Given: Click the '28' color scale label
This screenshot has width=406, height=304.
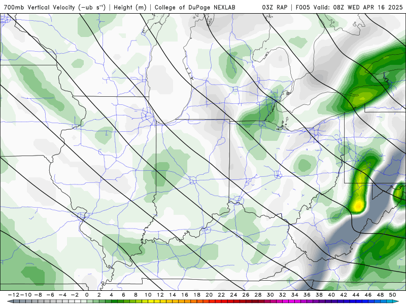Looking at the screenshot, I should click(258, 295).
